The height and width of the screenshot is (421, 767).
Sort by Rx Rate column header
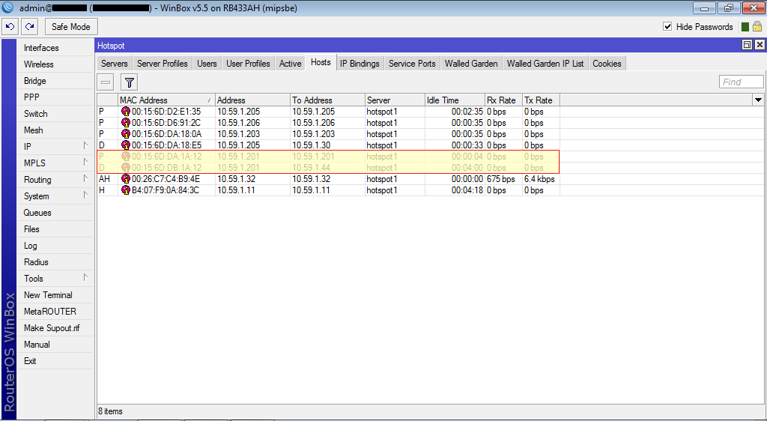504,100
